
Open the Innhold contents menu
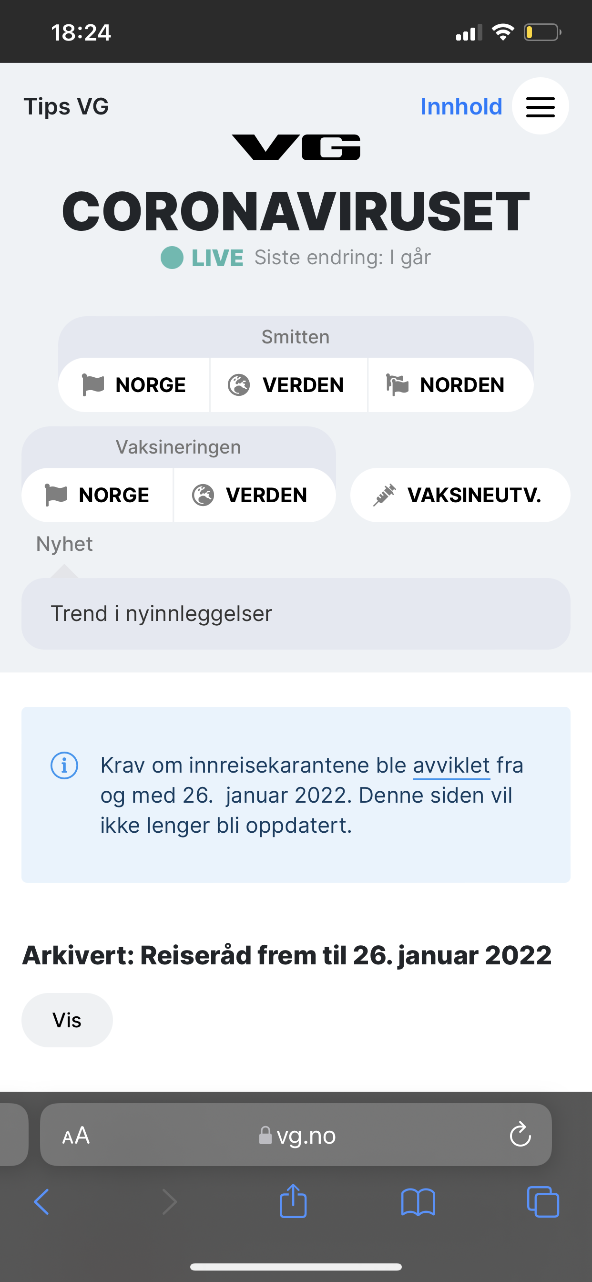[461, 106]
